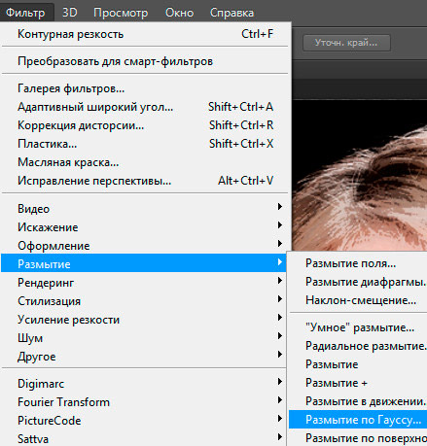Select Масляная краска filter
This screenshot has width=427, height=446.
coord(145,162)
